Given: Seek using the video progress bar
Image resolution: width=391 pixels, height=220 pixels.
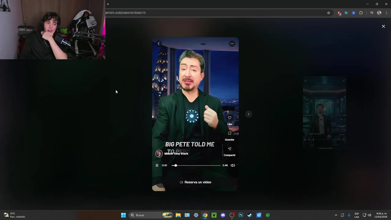Looking at the screenshot, I should point(196,165).
